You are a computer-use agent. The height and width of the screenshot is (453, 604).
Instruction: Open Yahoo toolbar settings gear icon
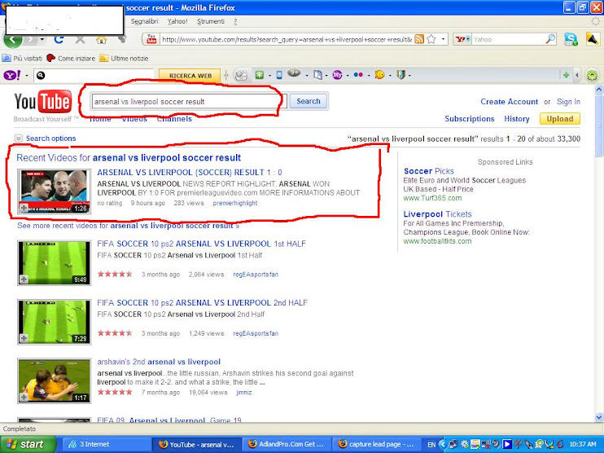click(x=592, y=75)
